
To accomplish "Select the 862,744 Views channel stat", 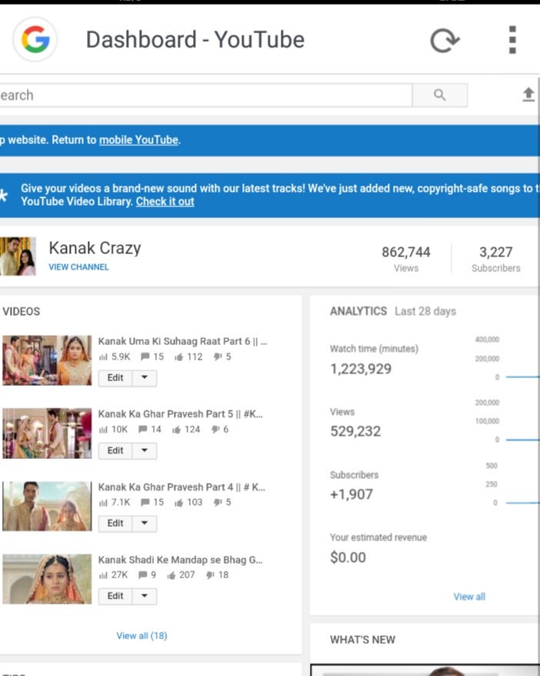I will pyautogui.click(x=406, y=259).
